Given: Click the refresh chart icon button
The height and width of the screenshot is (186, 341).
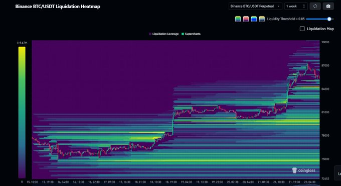Looking at the screenshot, I should pyautogui.click(x=315, y=7).
